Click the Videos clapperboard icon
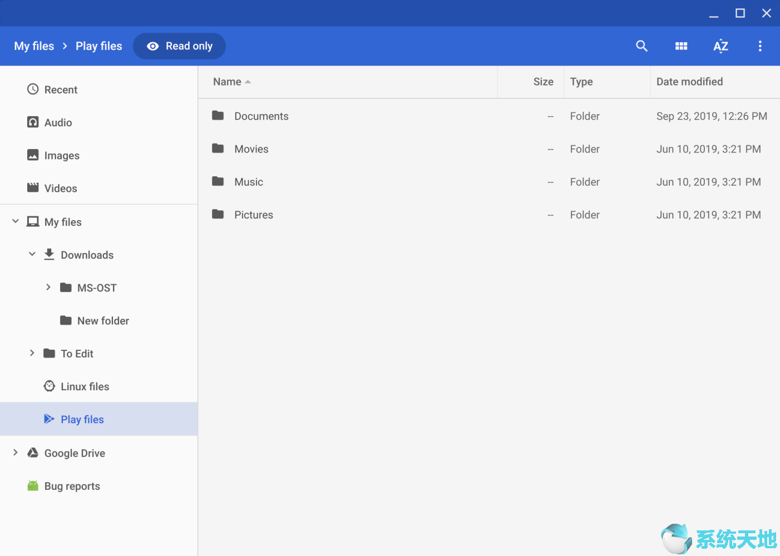 pos(33,187)
